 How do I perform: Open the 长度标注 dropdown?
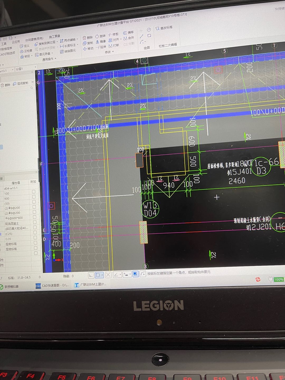tap(77, 45)
